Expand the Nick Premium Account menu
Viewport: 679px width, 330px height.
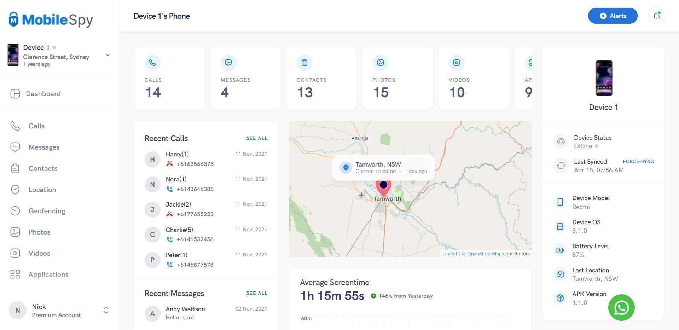pos(106,310)
